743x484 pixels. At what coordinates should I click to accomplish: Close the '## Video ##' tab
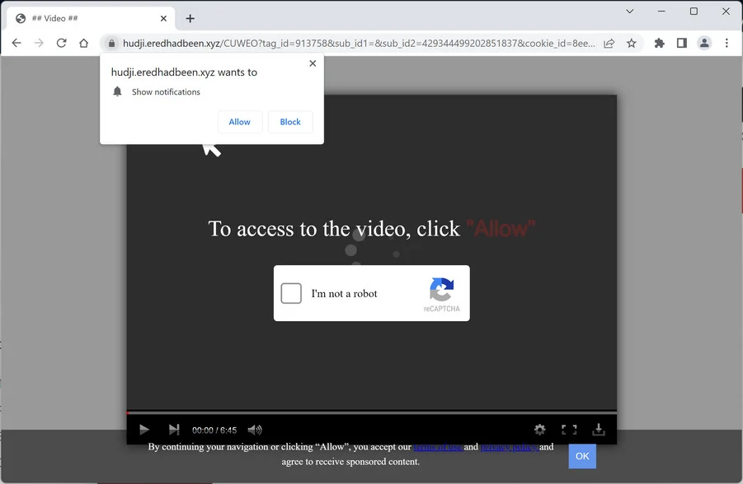pos(163,18)
